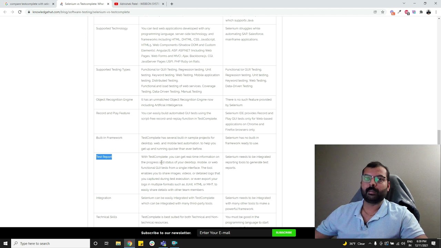This screenshot has height=248, width=441.
Task: Open the Wi-Fi network tray icon
Action: click(398, 244)
